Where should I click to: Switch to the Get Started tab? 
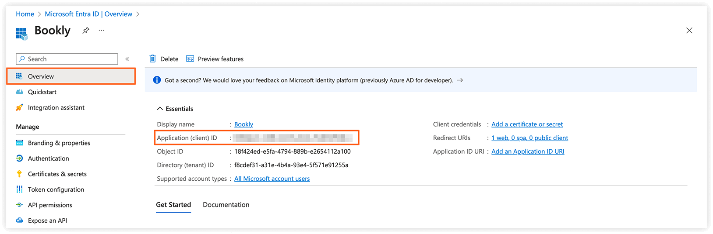click(x=173, y=205)
